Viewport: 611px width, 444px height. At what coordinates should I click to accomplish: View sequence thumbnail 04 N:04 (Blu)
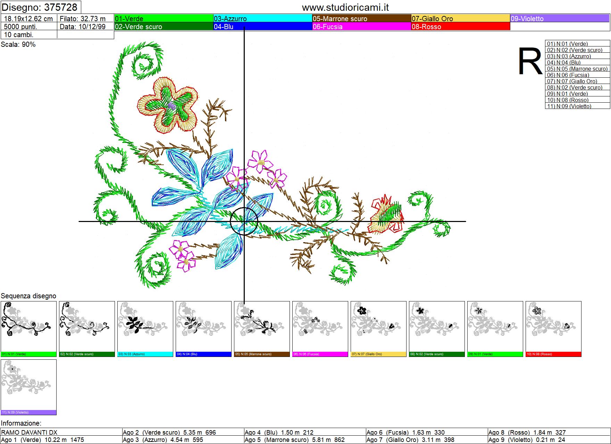click(x=203, y=329)
